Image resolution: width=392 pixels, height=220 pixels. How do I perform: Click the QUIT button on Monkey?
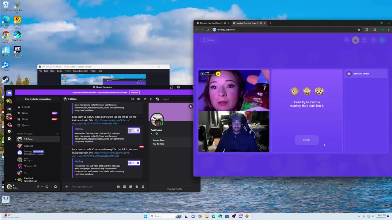(x=307, y=140)
